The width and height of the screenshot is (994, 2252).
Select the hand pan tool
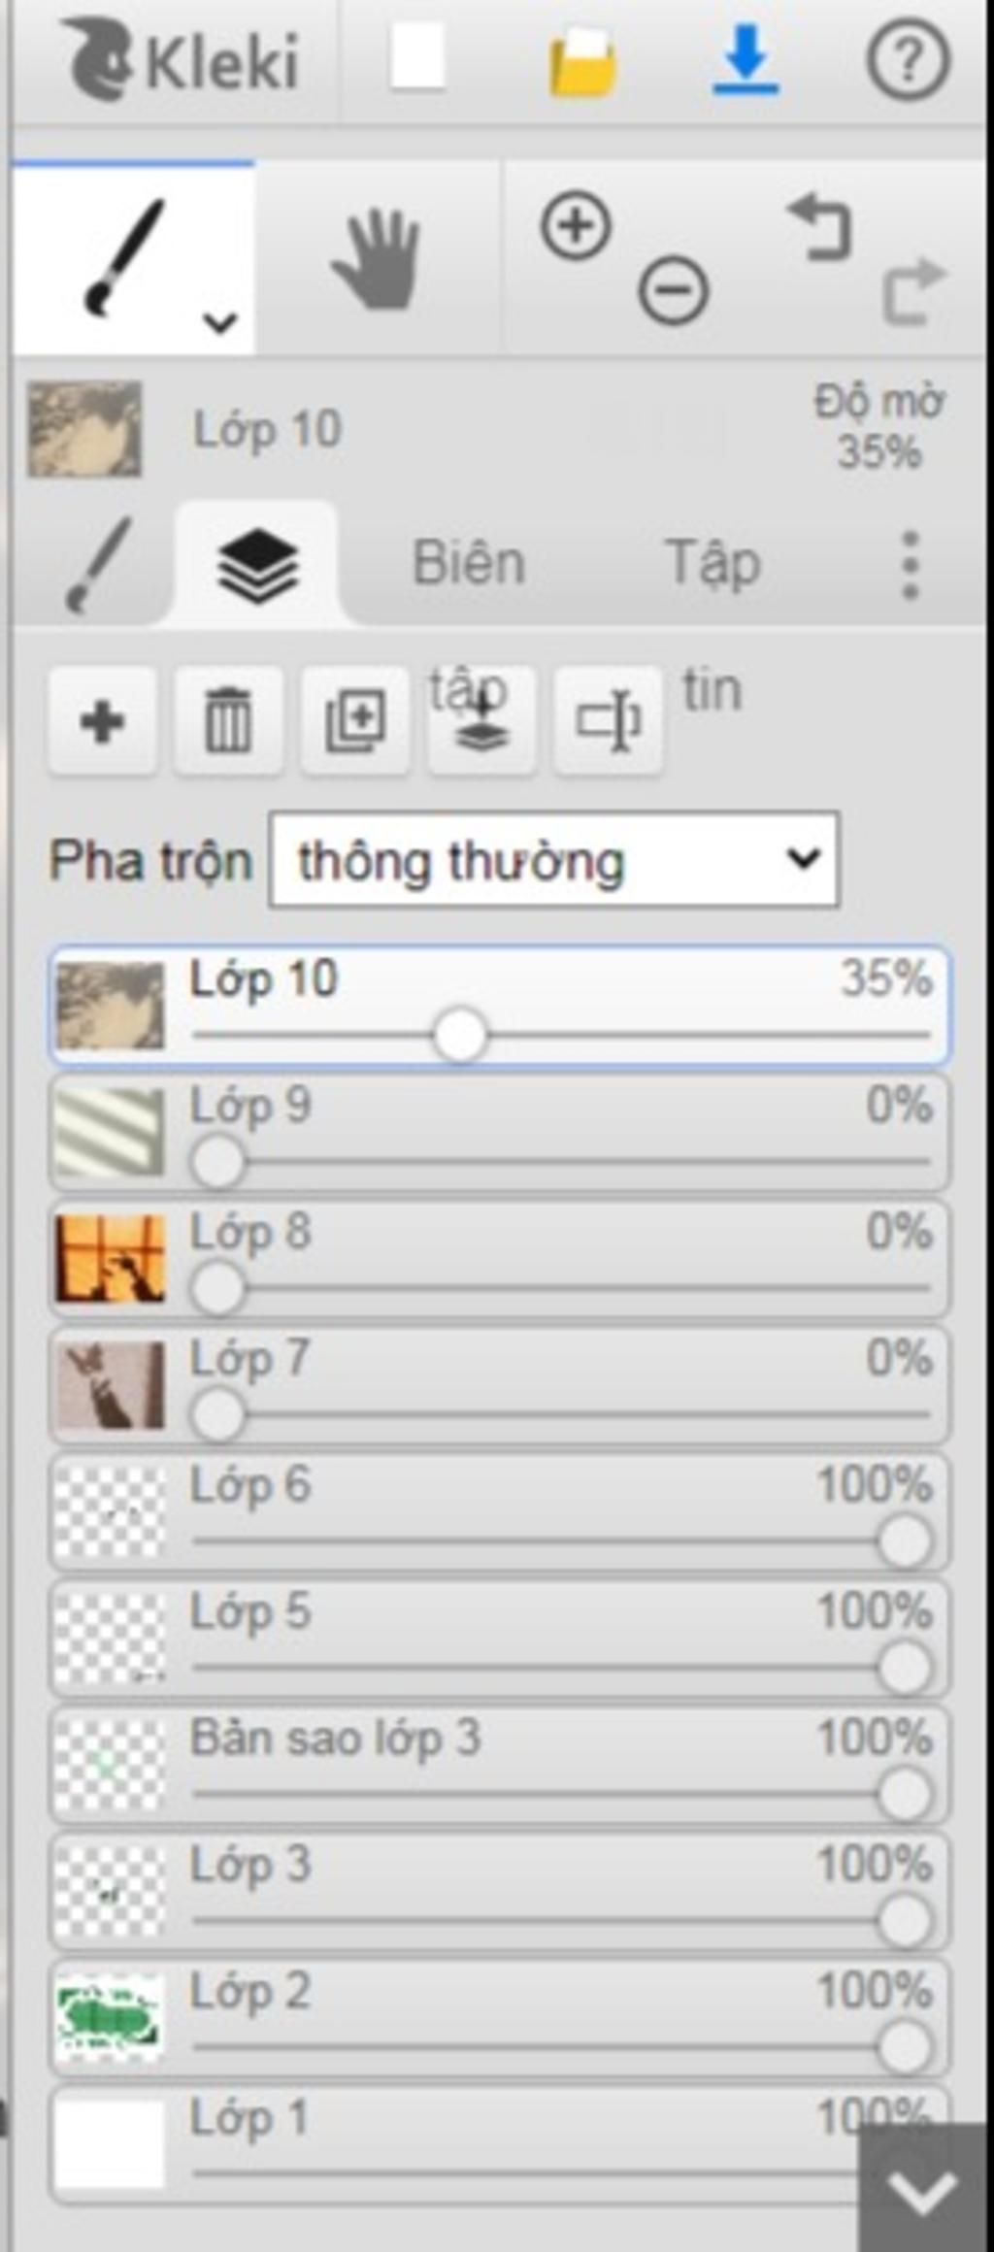pyautogui.click(x=378, y=259)
